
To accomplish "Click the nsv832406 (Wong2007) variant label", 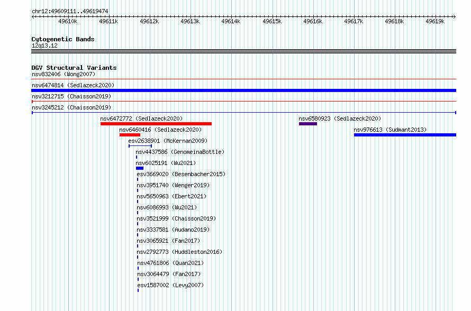I will click(64, 74).
